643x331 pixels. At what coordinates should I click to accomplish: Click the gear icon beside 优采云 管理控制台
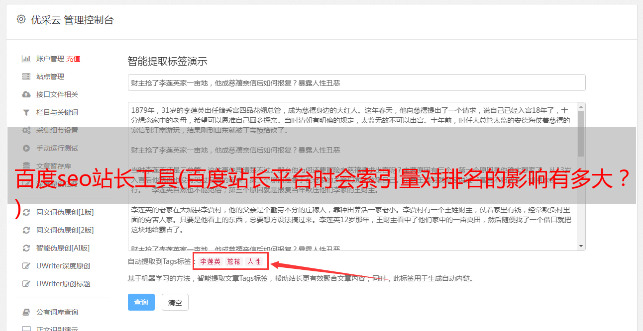(21, 19)
